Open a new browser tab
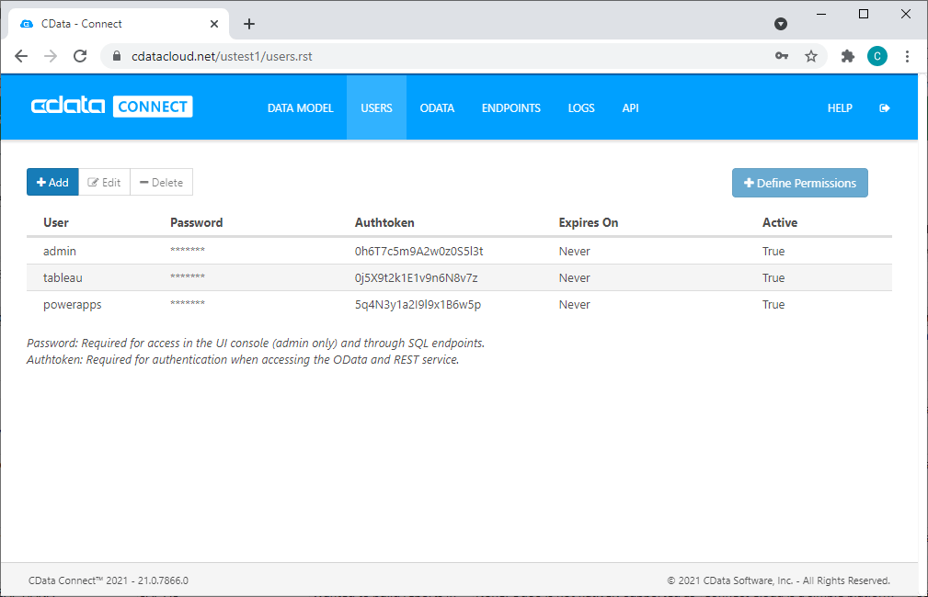928x597 pixels. 248,24
